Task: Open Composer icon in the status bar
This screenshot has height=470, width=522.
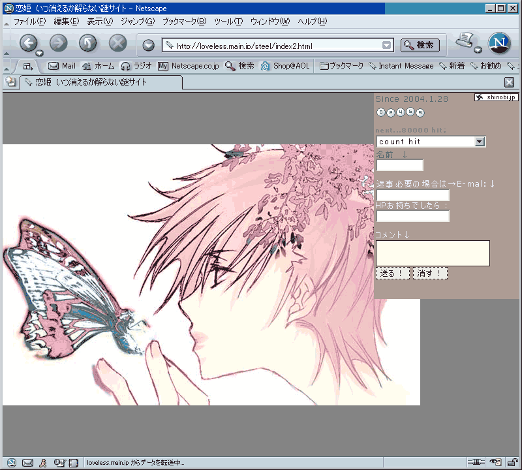Action: tap(59, 462)
